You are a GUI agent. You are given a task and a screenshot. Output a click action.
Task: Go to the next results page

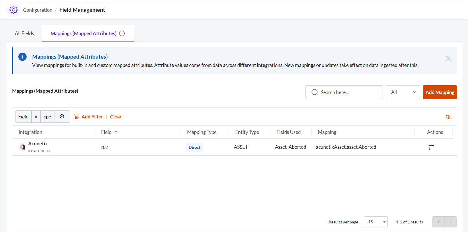click(451, 222)
